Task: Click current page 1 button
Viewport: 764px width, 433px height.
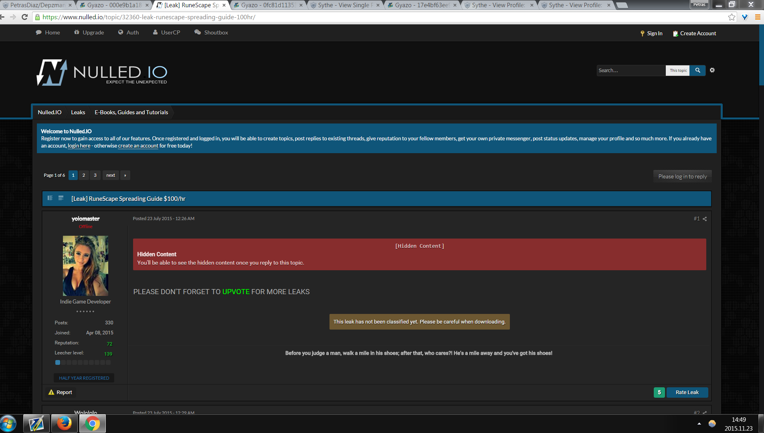Action: 73,175
